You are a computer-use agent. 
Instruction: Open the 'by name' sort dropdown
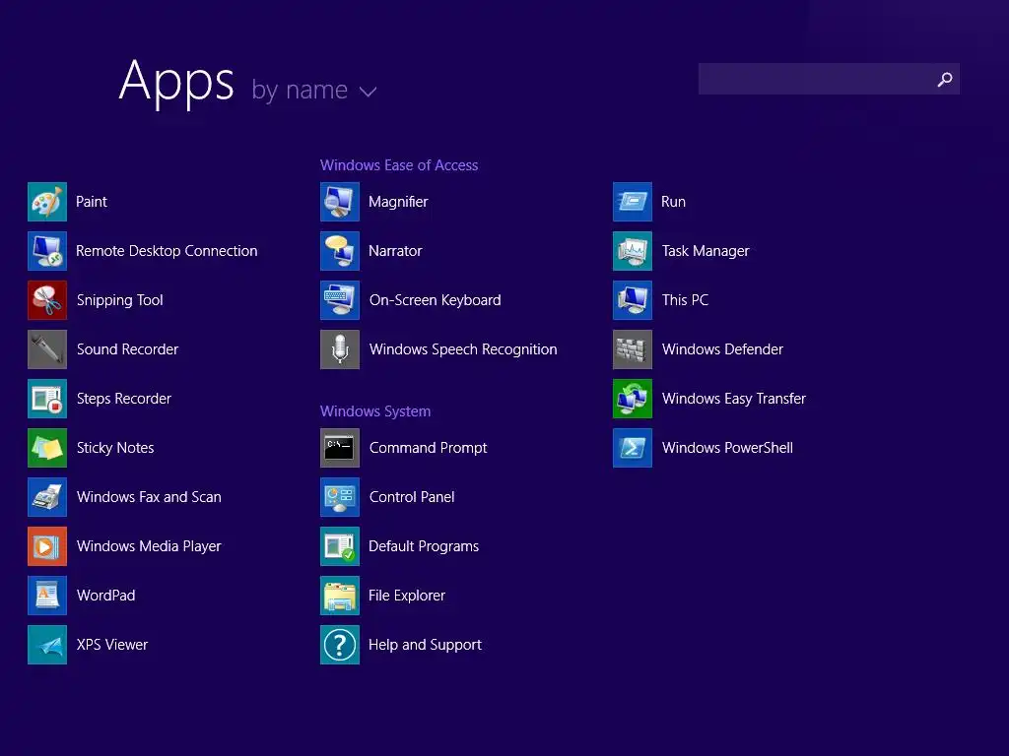(314, 90)
